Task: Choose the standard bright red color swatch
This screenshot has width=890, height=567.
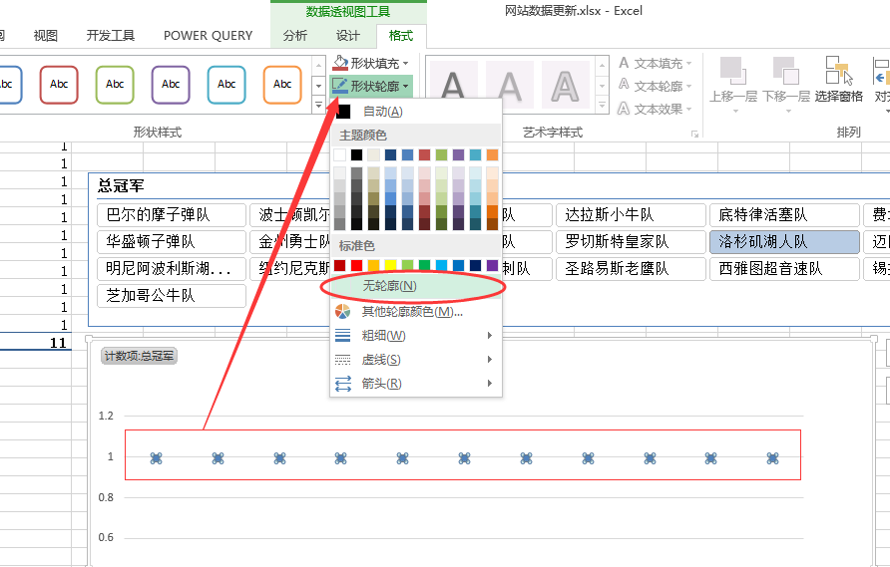Action: [356, 265]
